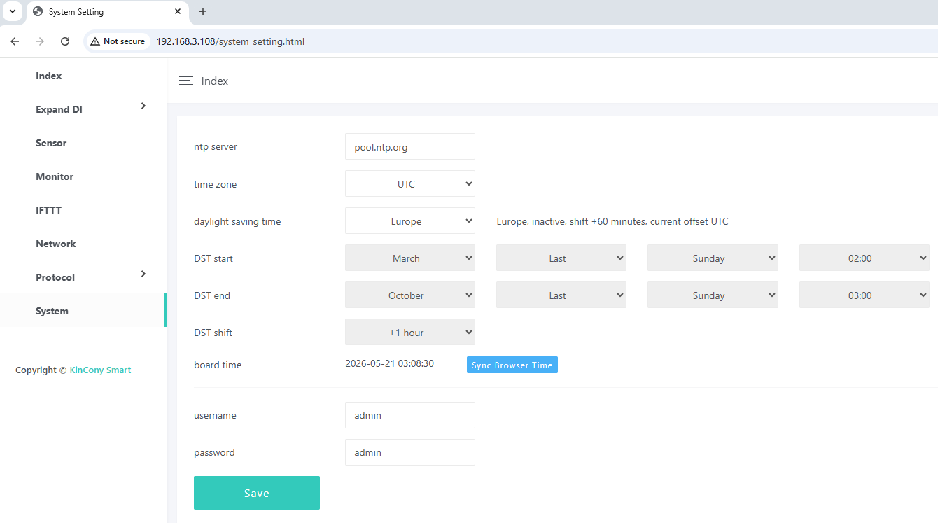Click the ntp server input field
Screen dimensions: 938x523
(410, 146)
